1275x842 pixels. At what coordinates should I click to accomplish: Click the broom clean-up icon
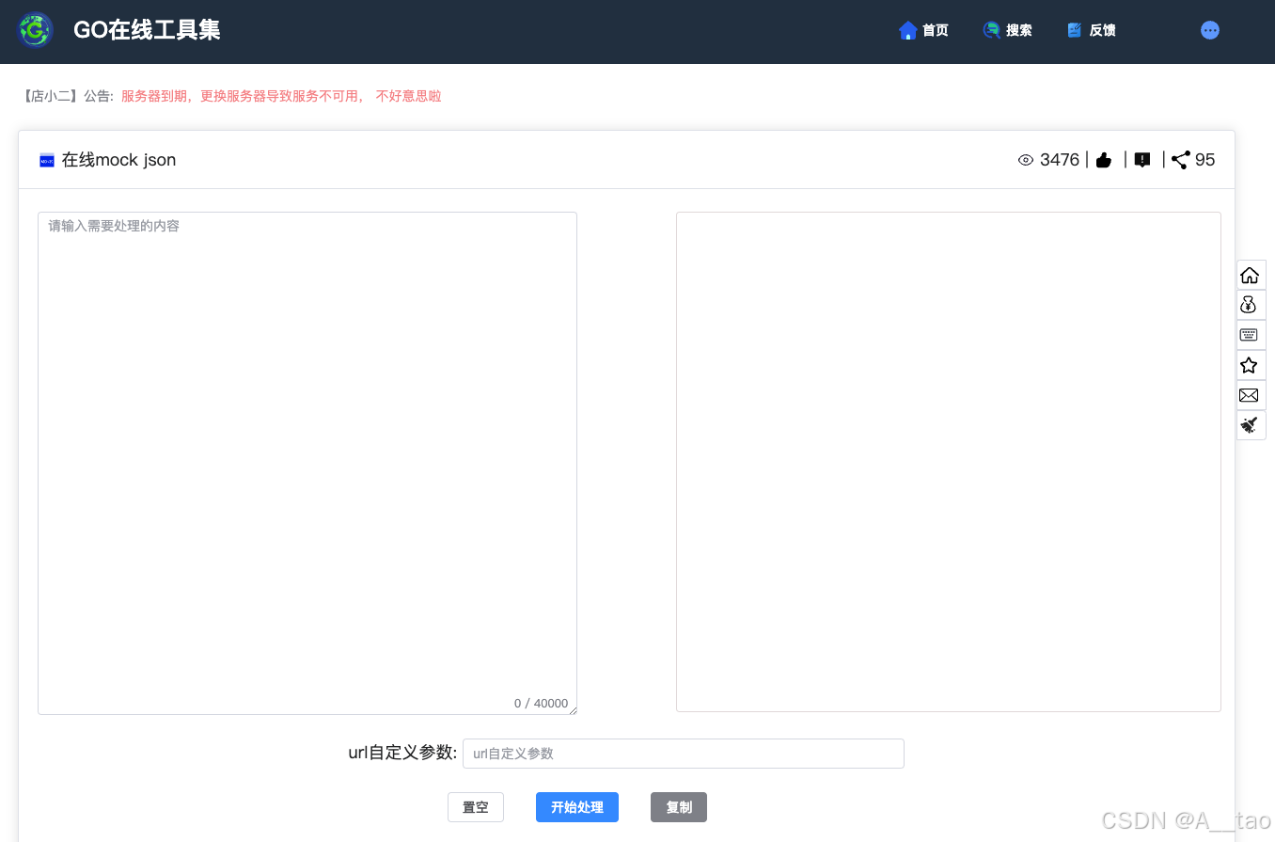[1250, 425]
